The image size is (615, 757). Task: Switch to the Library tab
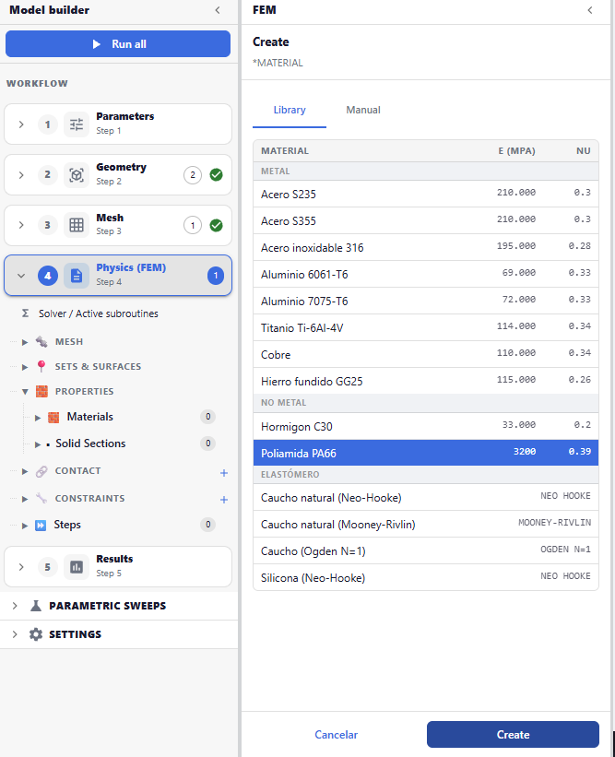pos(290,110)
